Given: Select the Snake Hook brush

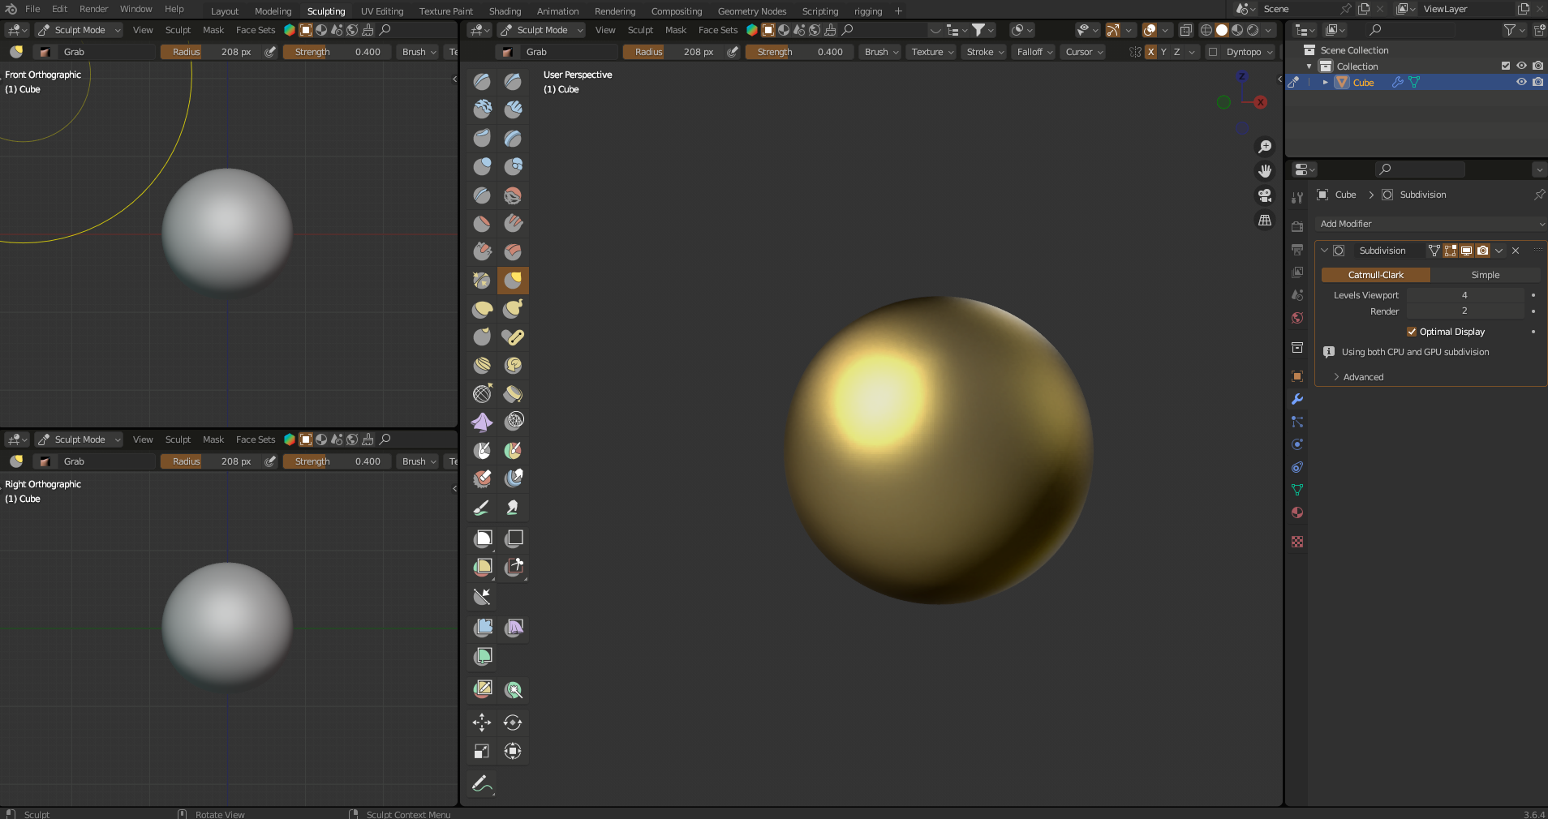Looking at the screenshot, I should 514,309.
